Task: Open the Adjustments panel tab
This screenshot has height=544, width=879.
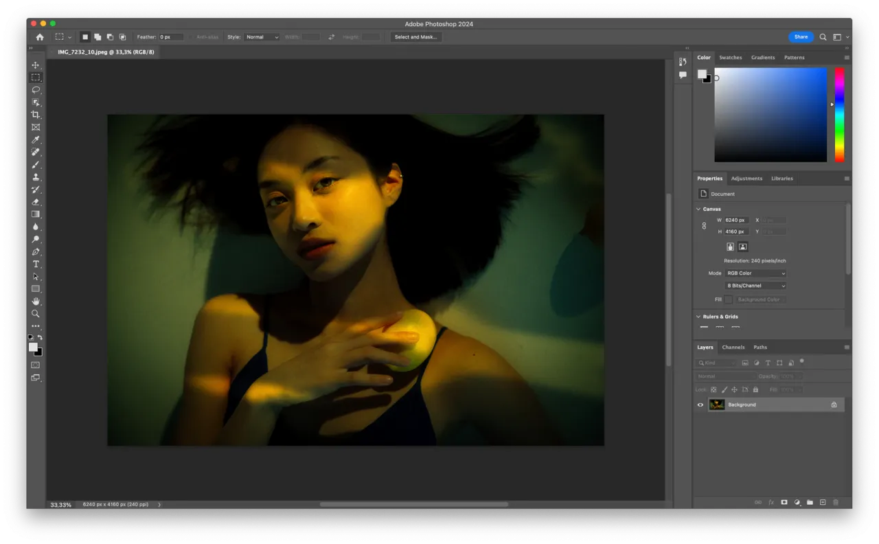Action: [746, 178]
